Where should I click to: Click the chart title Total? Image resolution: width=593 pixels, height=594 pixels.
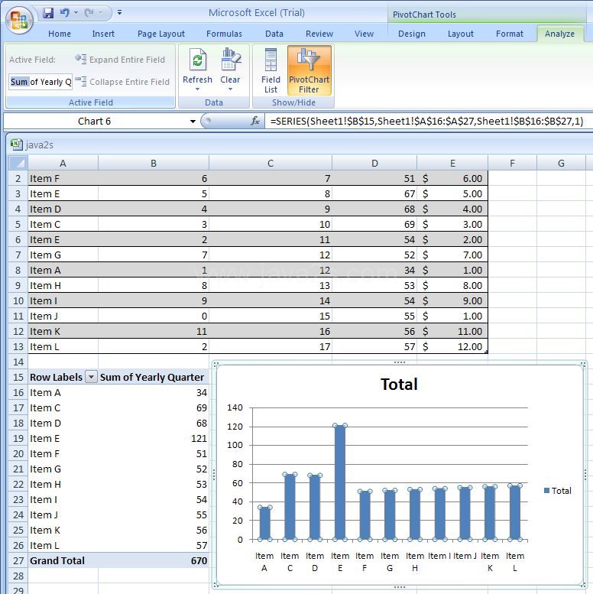pos(399,384)
